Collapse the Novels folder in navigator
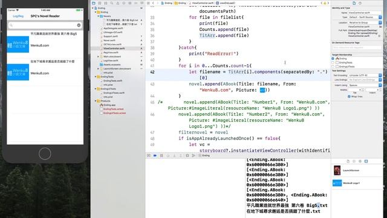The image size is (387, 218). [x=98, y=16]
